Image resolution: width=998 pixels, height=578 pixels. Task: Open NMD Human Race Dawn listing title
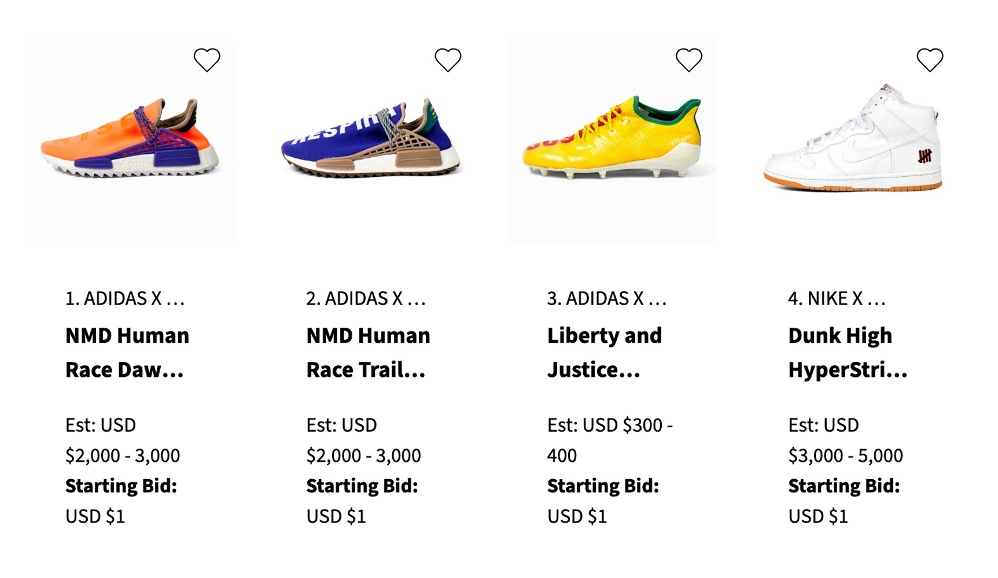click(127, 352)
